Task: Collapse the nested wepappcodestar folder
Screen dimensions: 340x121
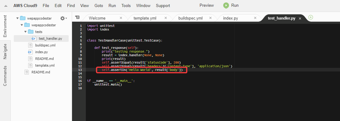Action: tap(21, 25)
